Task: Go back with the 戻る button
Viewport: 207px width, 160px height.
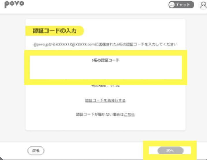Action: pyautogui.click(x=36, y=150)
